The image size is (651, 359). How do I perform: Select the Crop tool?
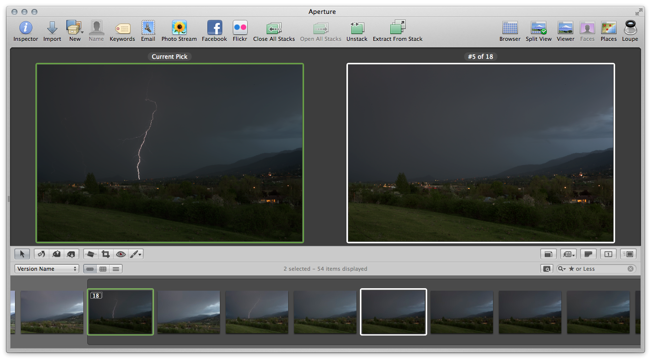106,254
